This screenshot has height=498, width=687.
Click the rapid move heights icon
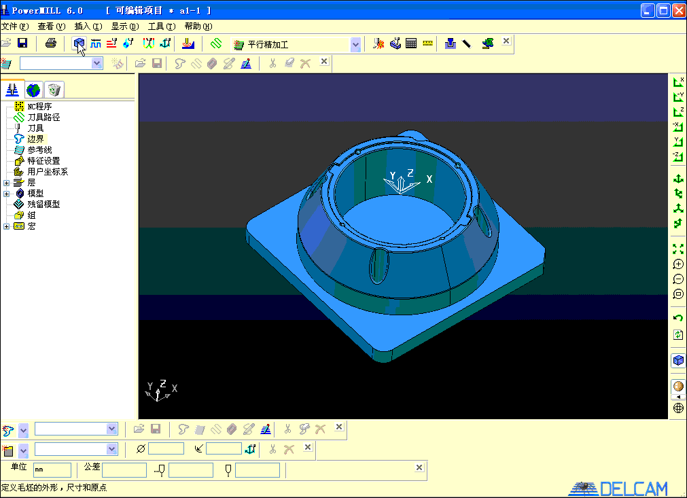(x=111, y=43)
